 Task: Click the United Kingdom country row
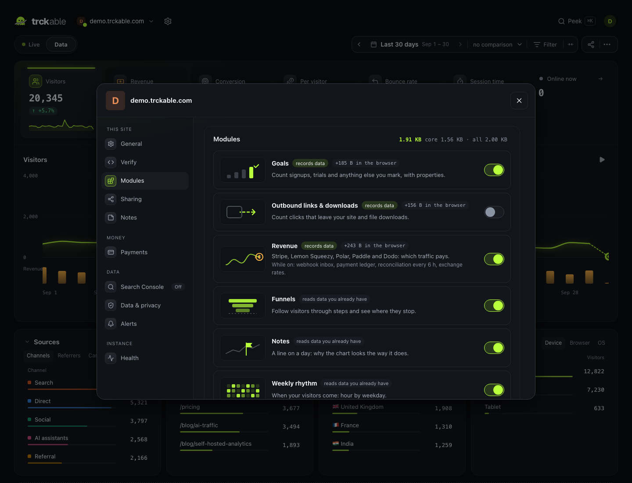pyautogui.click(x=392, y=408)
